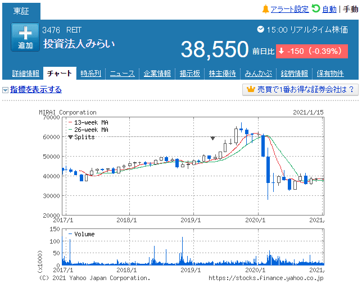Open the 株主優待 tab
This screenshot has height=284, width=362.
pyautogui.click(x=223, y=74)
